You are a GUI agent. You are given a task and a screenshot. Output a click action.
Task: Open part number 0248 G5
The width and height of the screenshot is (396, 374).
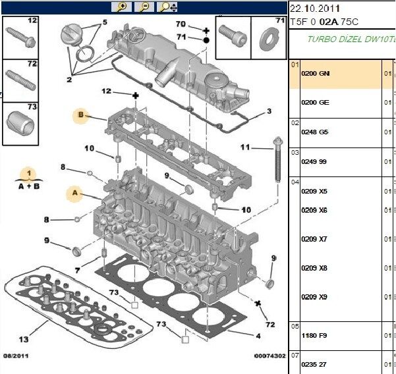[314, 132]
